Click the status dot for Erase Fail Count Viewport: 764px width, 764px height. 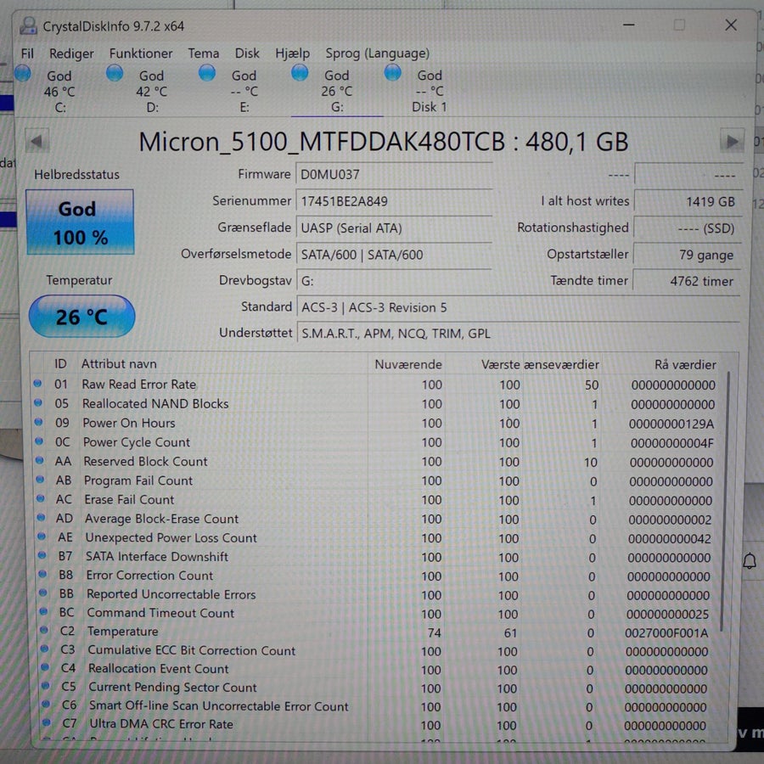point(41,498)
